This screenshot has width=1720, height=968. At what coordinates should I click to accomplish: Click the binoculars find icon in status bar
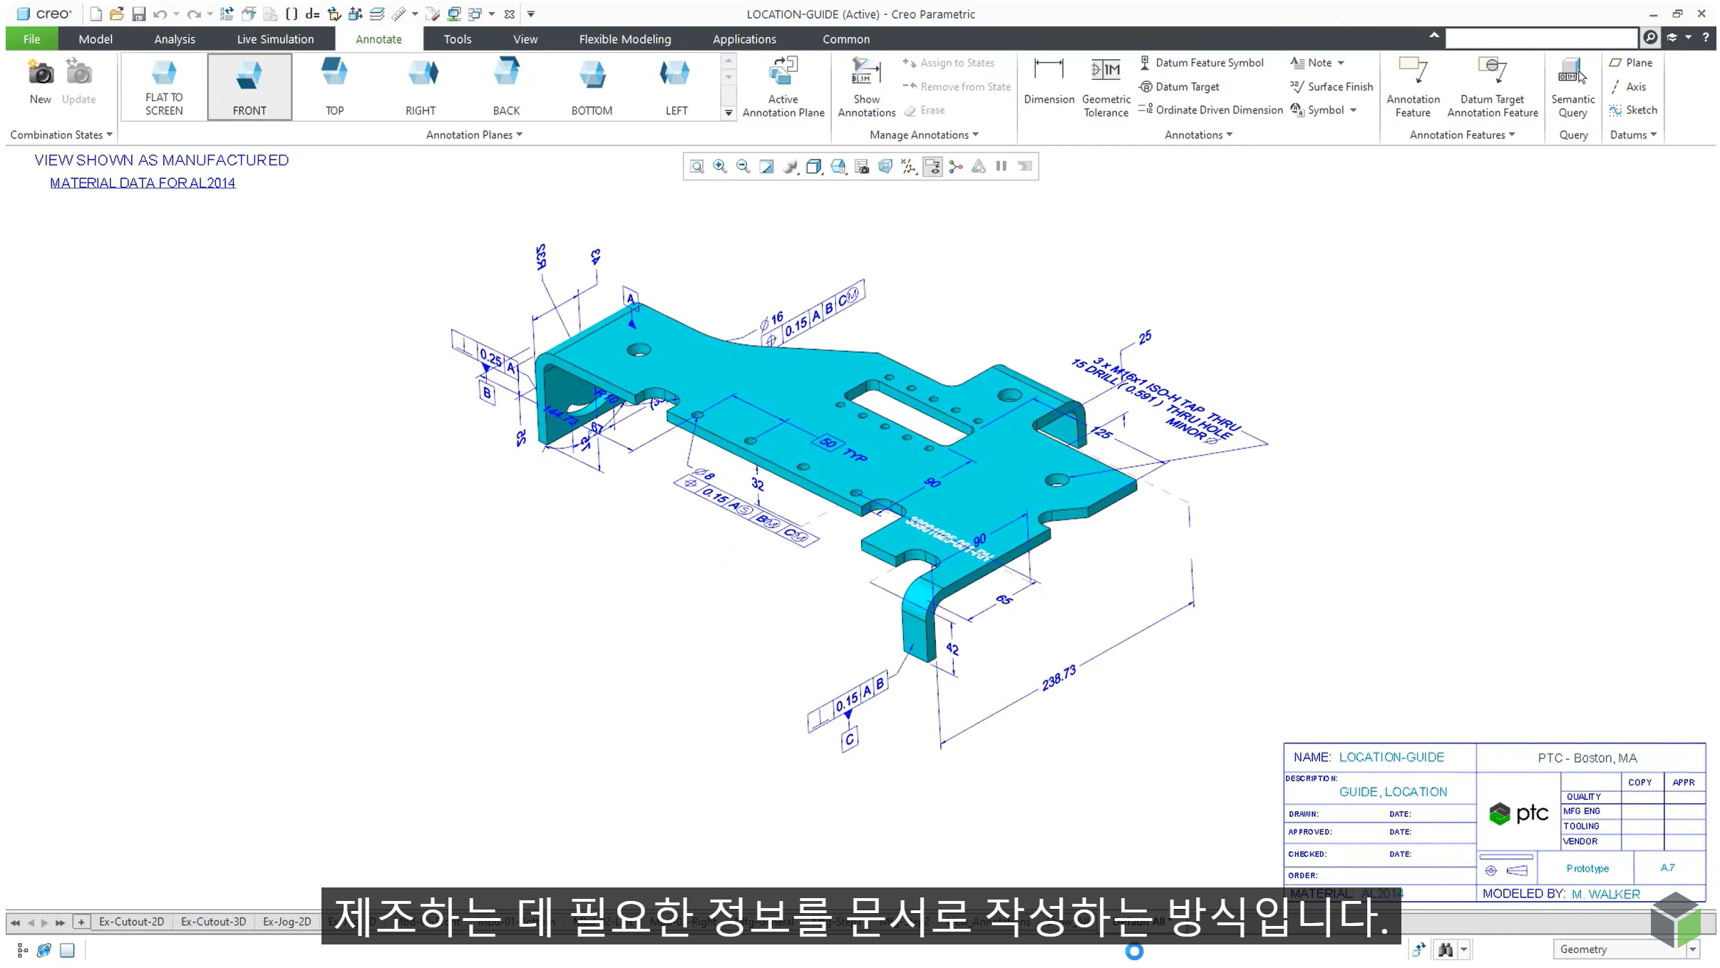[1446, 949]
